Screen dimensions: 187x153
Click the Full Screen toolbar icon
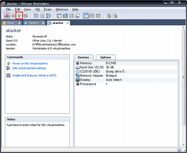[x=65, y=16]
